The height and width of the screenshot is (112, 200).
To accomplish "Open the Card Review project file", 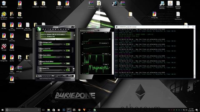I will point(12,26).
